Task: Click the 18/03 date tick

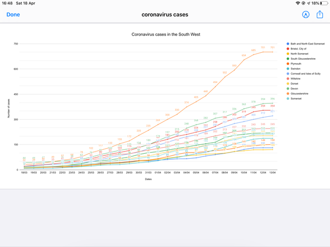Action: pyautogui.click(x=24, y=172)
